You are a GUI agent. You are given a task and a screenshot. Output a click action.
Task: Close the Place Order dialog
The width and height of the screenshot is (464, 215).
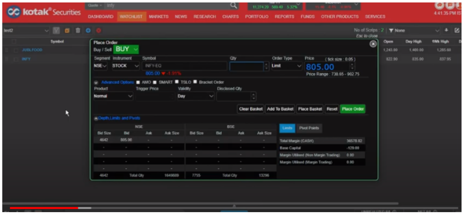373,44
